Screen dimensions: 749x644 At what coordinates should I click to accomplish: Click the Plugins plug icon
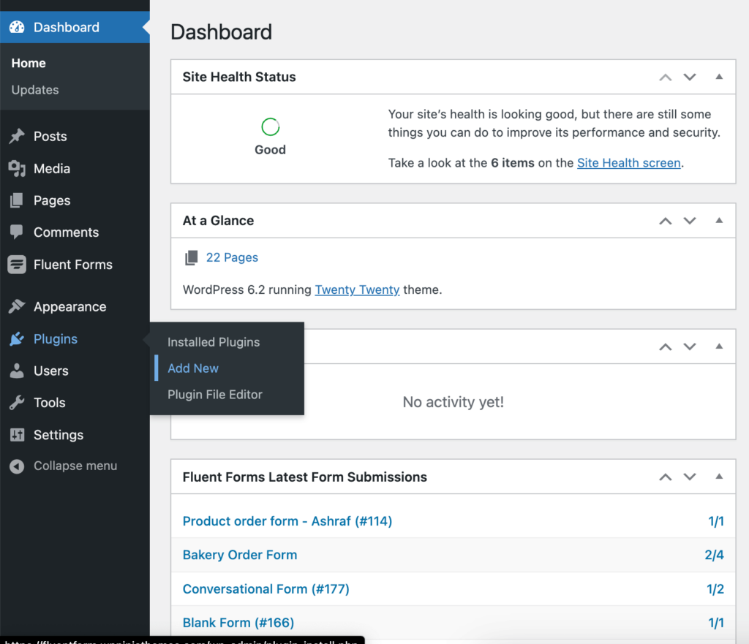18,338
